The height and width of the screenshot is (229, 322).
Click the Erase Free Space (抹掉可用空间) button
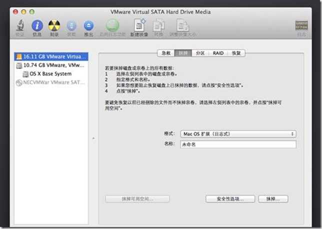click(x=137, y=199)
